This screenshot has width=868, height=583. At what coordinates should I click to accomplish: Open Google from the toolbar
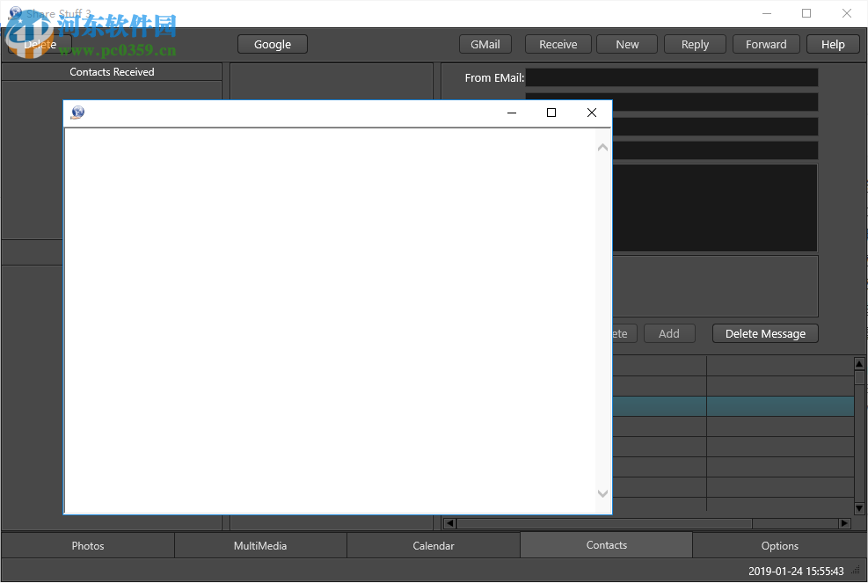273,44
